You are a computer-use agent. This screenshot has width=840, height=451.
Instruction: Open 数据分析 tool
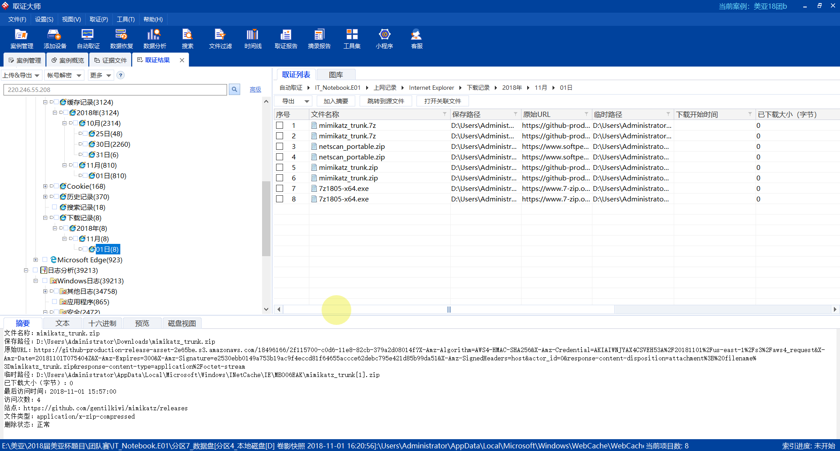point(154,39)
